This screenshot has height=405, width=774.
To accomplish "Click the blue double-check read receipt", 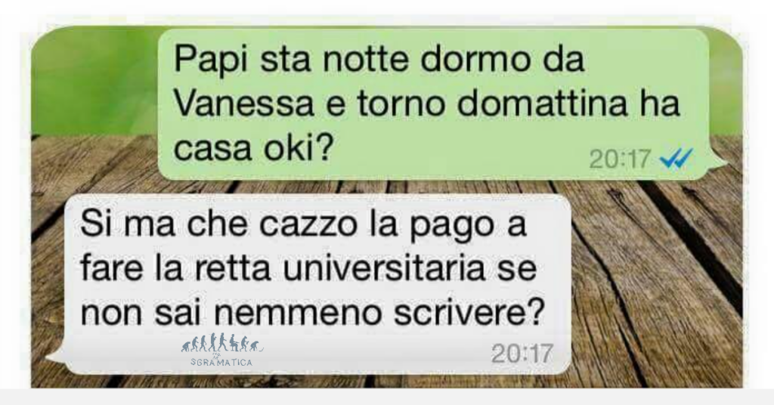I will tap(676, 159).
